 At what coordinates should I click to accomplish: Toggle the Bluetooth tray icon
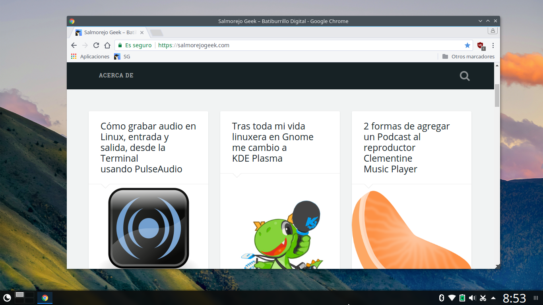click(x=441, y=298)
